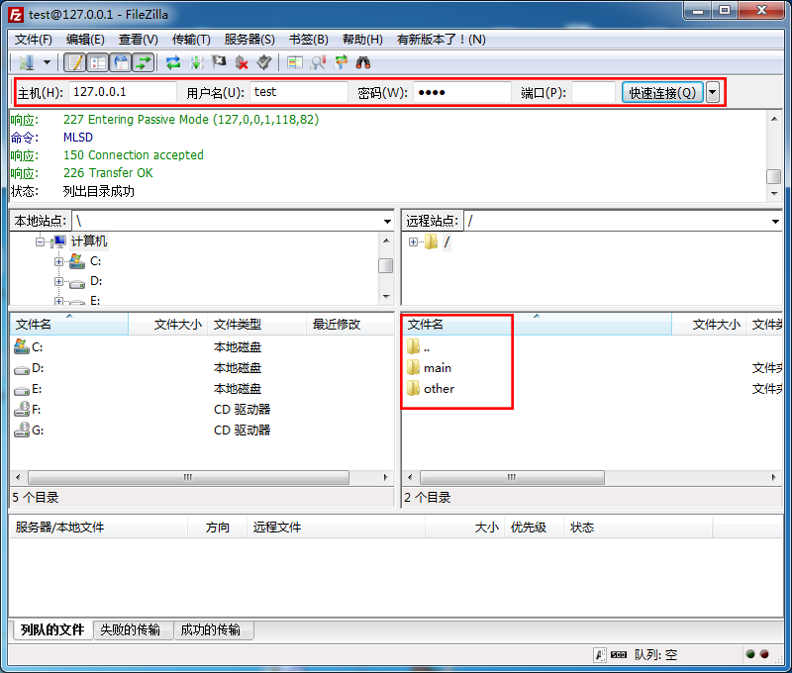This screenshot has width=792, height=673.
Task: Cancel current operation flag icon
Action: tap(219, 62)
